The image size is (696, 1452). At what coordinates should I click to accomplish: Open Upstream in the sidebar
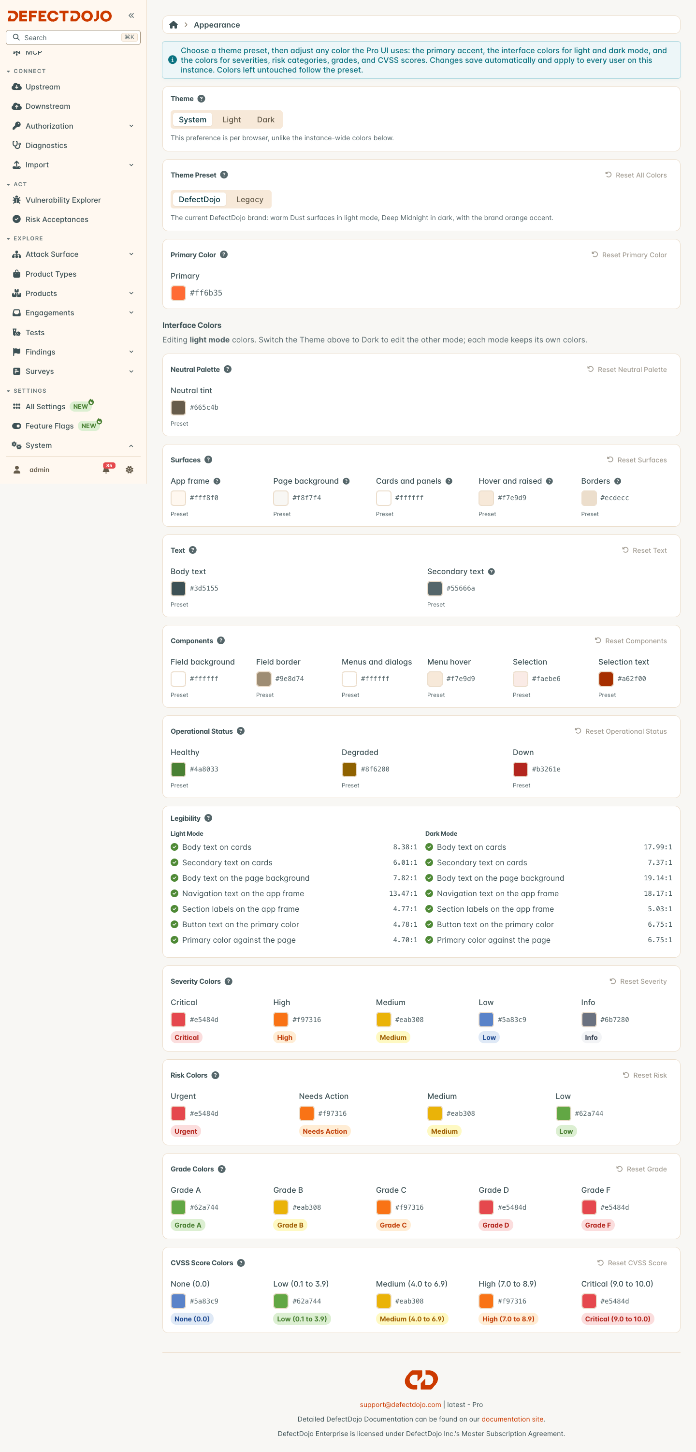[x=73, y=87]
